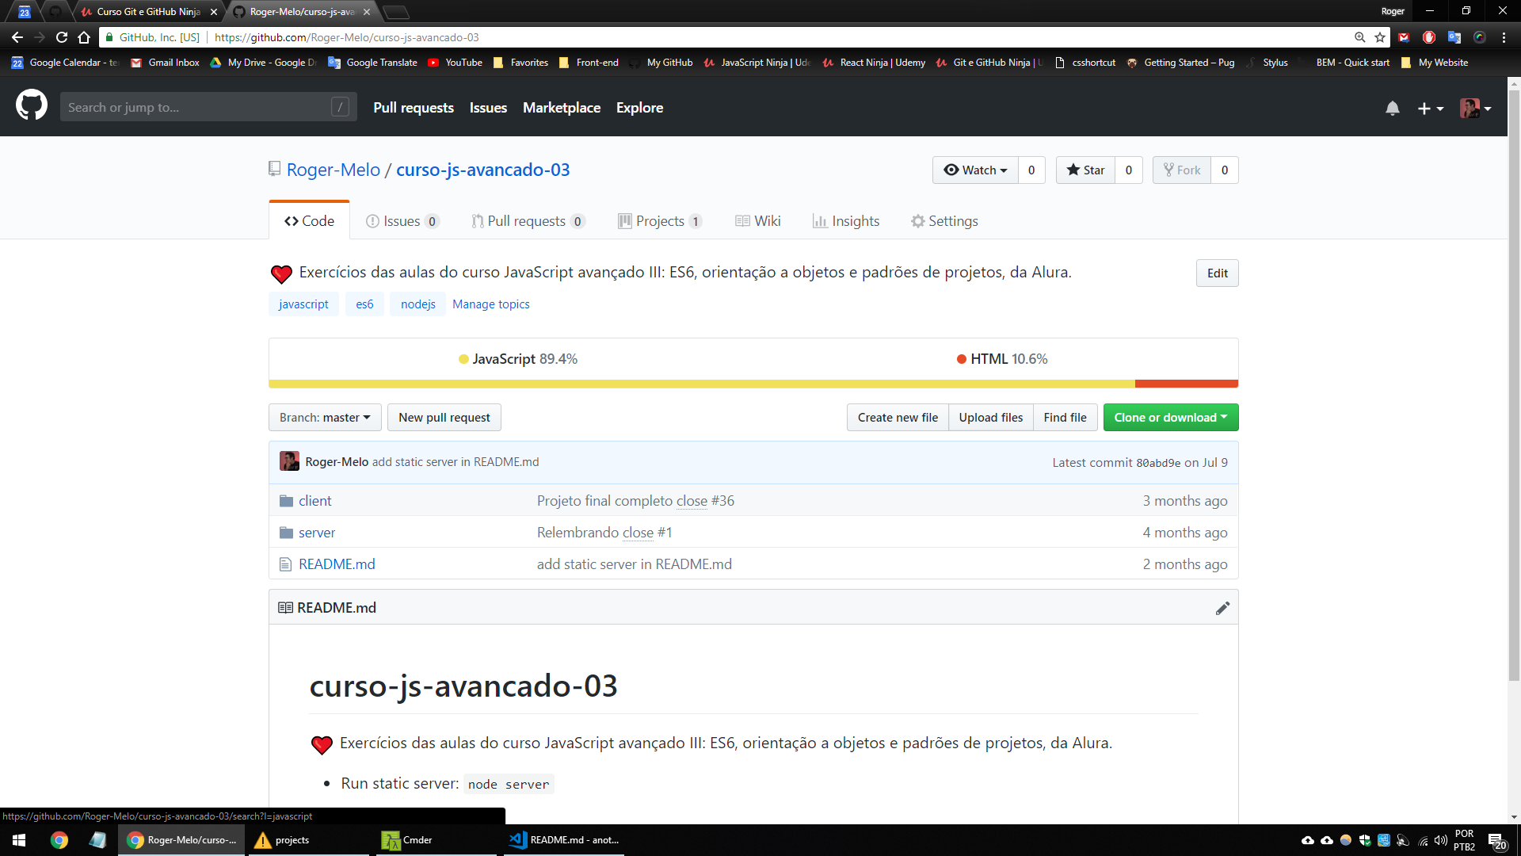Viewport: 1521px width, 856px height.
Task: Click Upload files button
Action: point(991,418)
